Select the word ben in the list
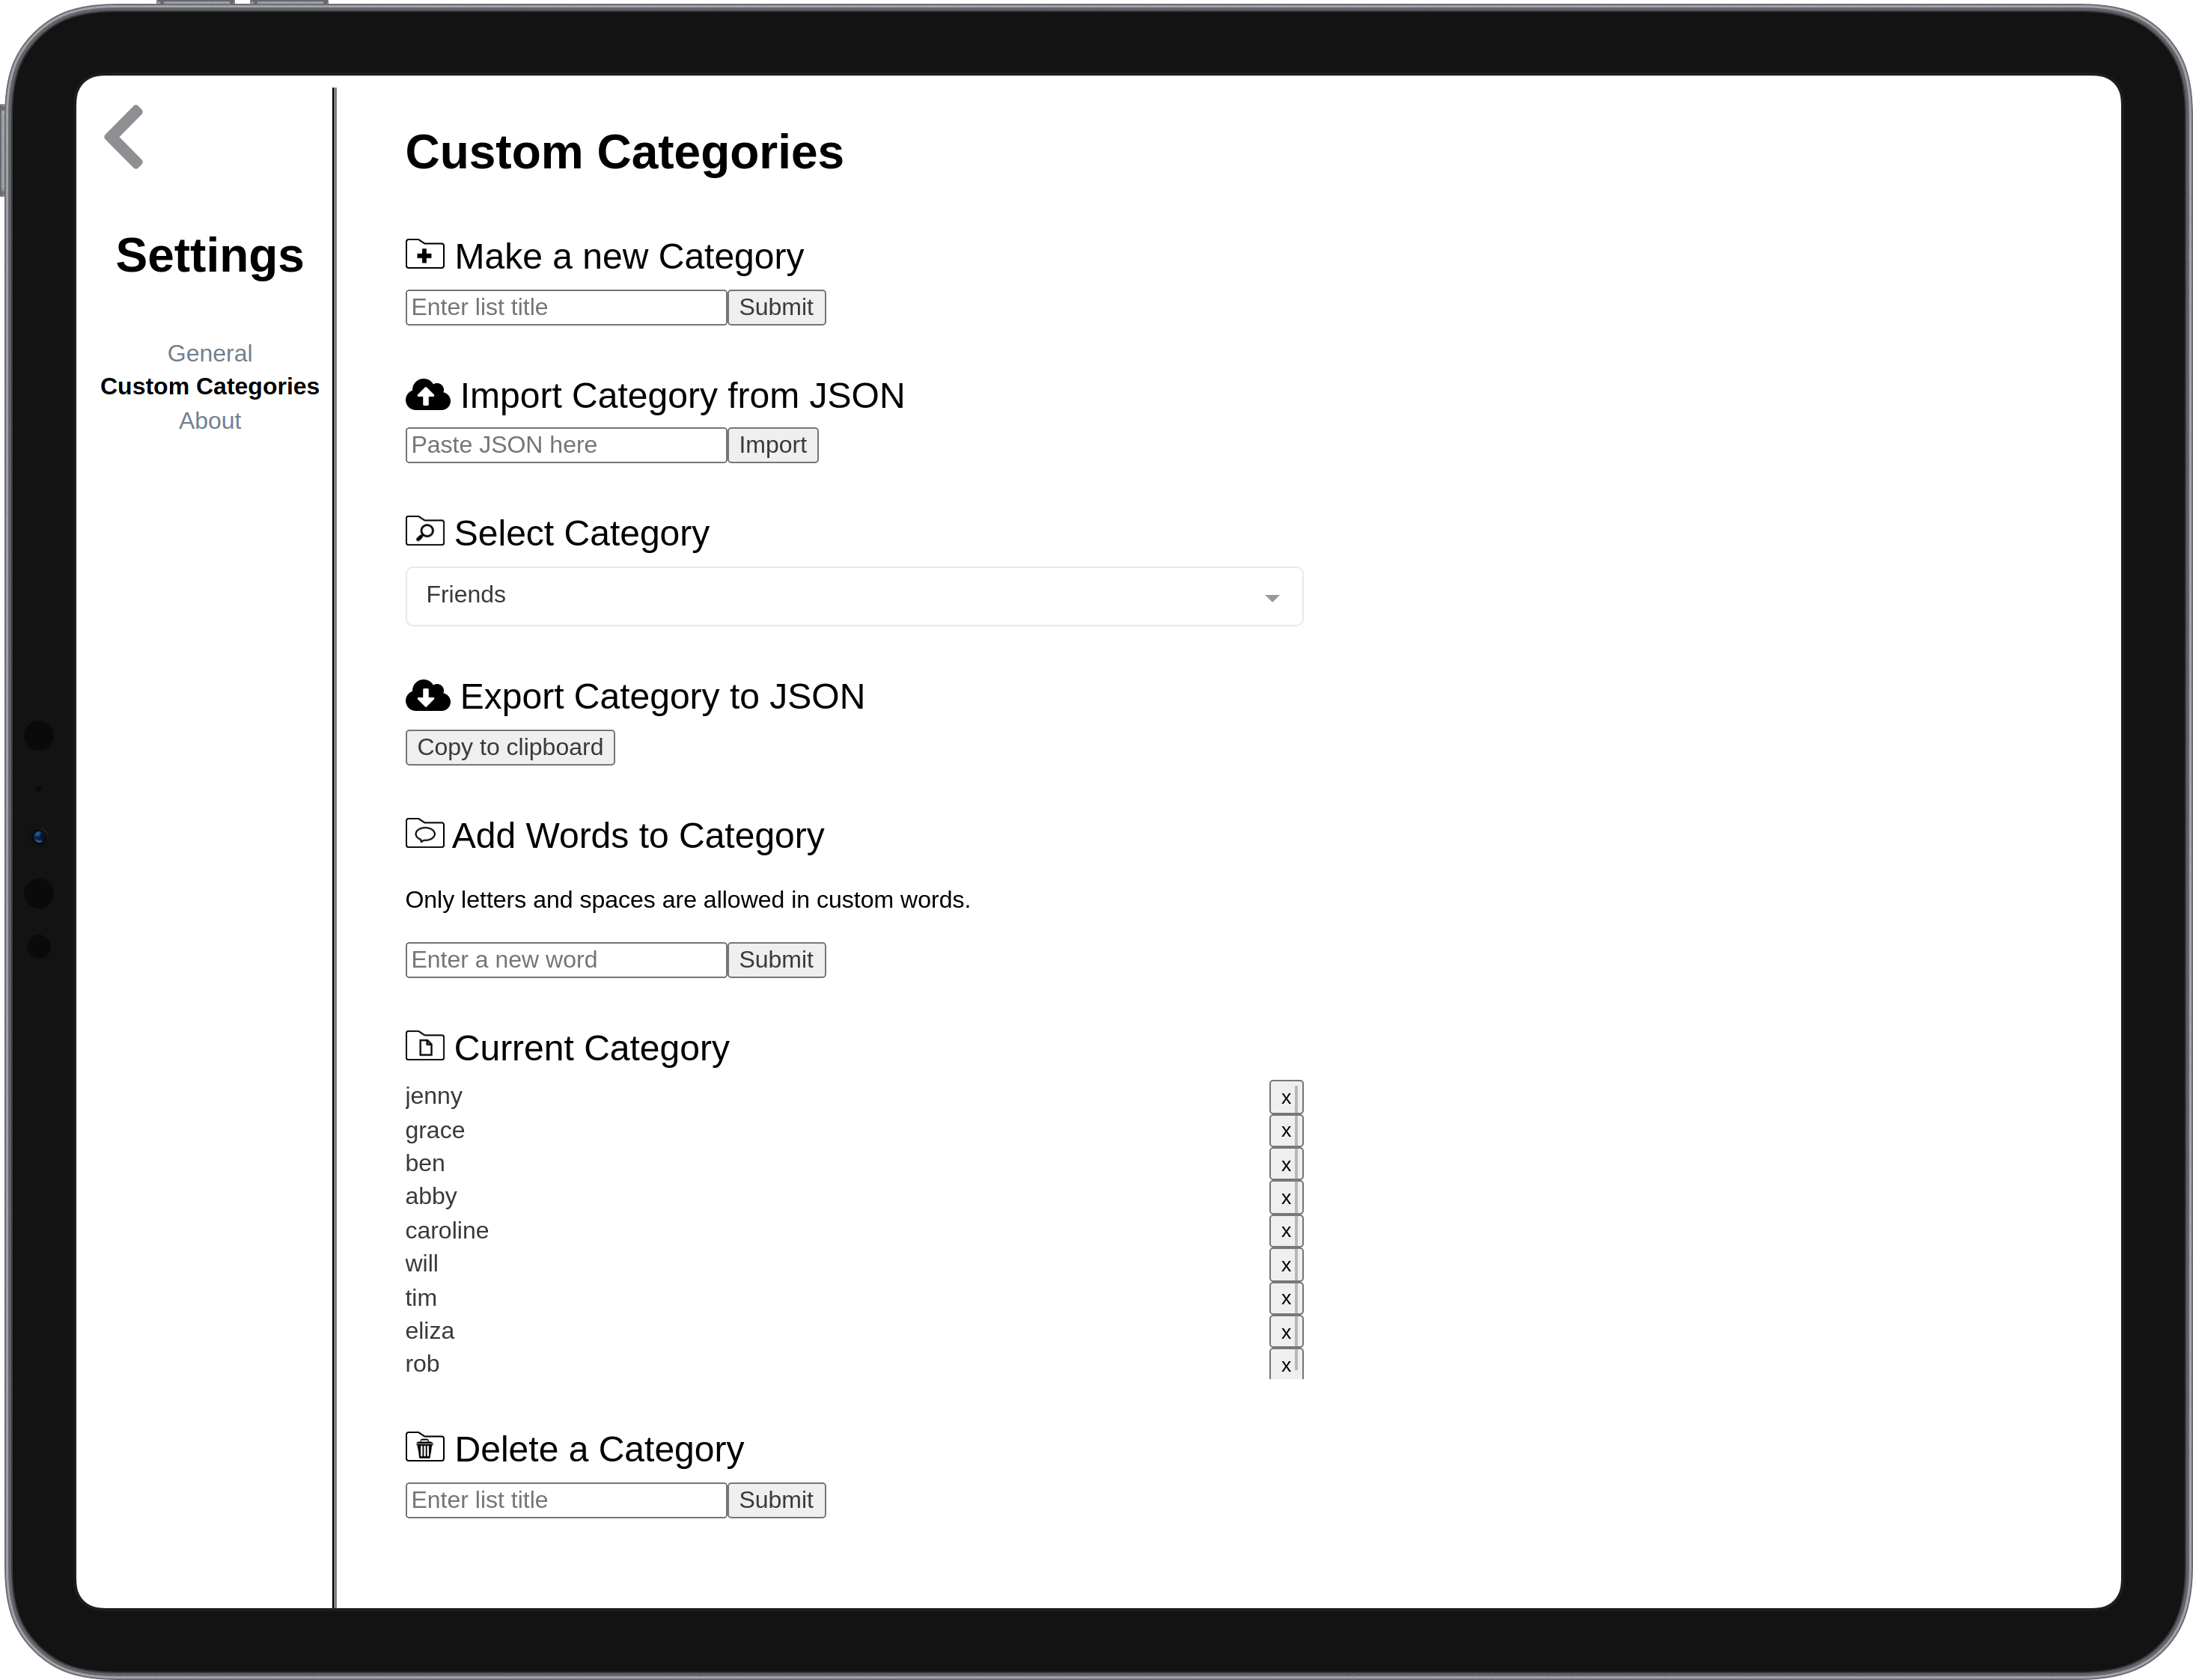 pyautogui.click(x=425, y=1163)
